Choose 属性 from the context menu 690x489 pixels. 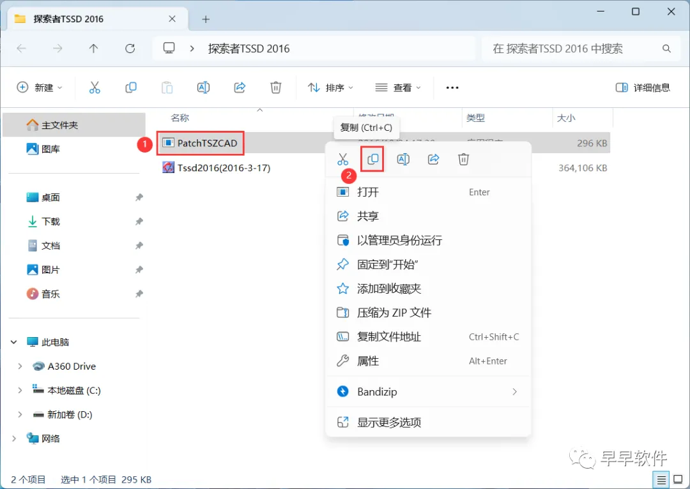(x=428, y=361)
